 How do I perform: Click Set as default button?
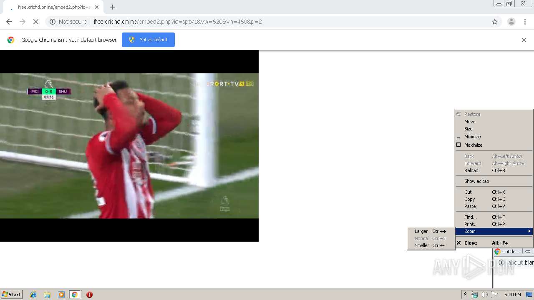click(x=148, y=40)
